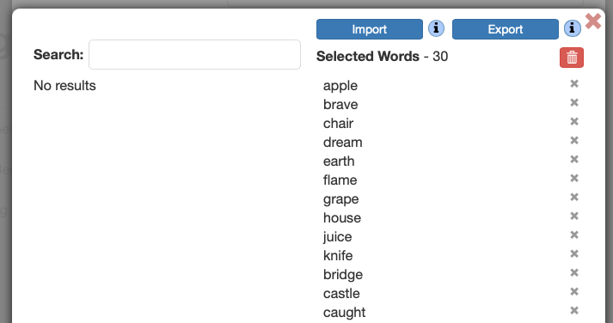Remove the word house
Image resolution: width=613 pixels, height=323 pixels.
click(574, 216)
